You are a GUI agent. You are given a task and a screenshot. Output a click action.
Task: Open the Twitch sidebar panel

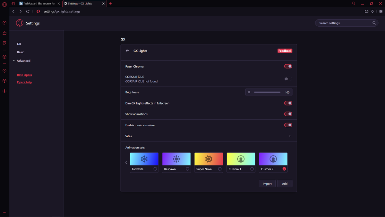[x=4, y=43]
